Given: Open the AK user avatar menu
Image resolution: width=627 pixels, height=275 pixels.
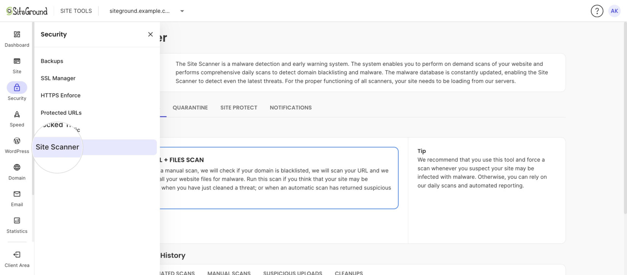Looking at the screenshot, I should coord(614,11).
